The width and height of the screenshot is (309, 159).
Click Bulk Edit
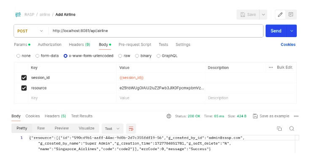tap(285, 67)
